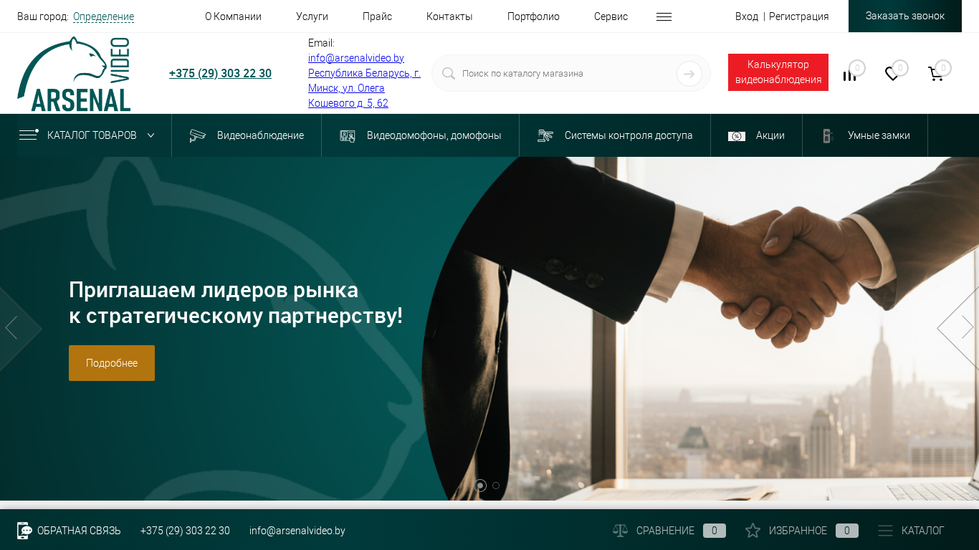Open the shopping cart icon
Screen dimensions: 979x550
(x=936, y=74)
